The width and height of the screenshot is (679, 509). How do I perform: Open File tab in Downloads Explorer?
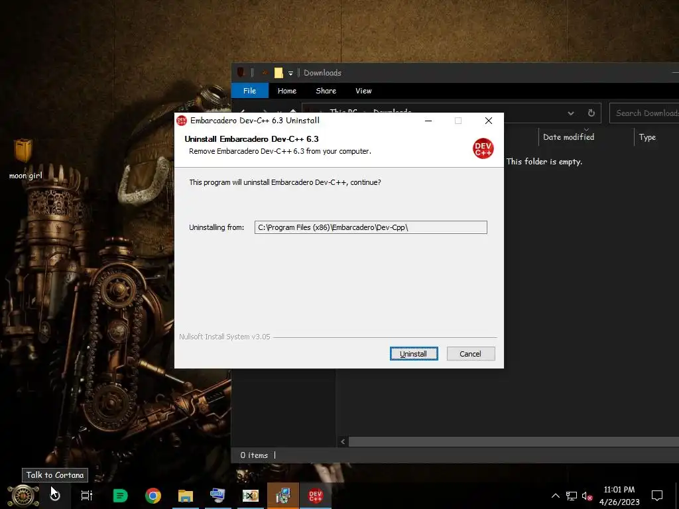pyautogui.click(x=249, y=90)
